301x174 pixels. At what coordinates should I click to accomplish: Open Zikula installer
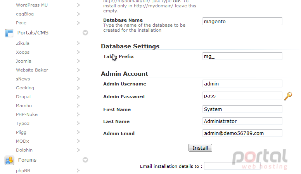click(x=22, y=43)
